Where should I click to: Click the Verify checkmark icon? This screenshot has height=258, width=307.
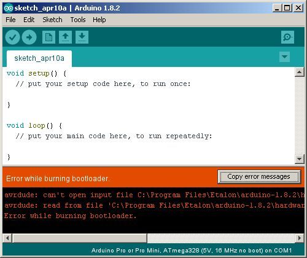(12, 37)
